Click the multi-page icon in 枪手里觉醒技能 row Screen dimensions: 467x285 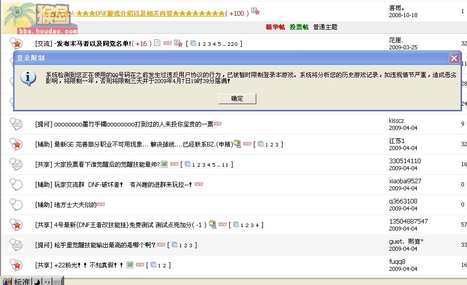[174, 245]
